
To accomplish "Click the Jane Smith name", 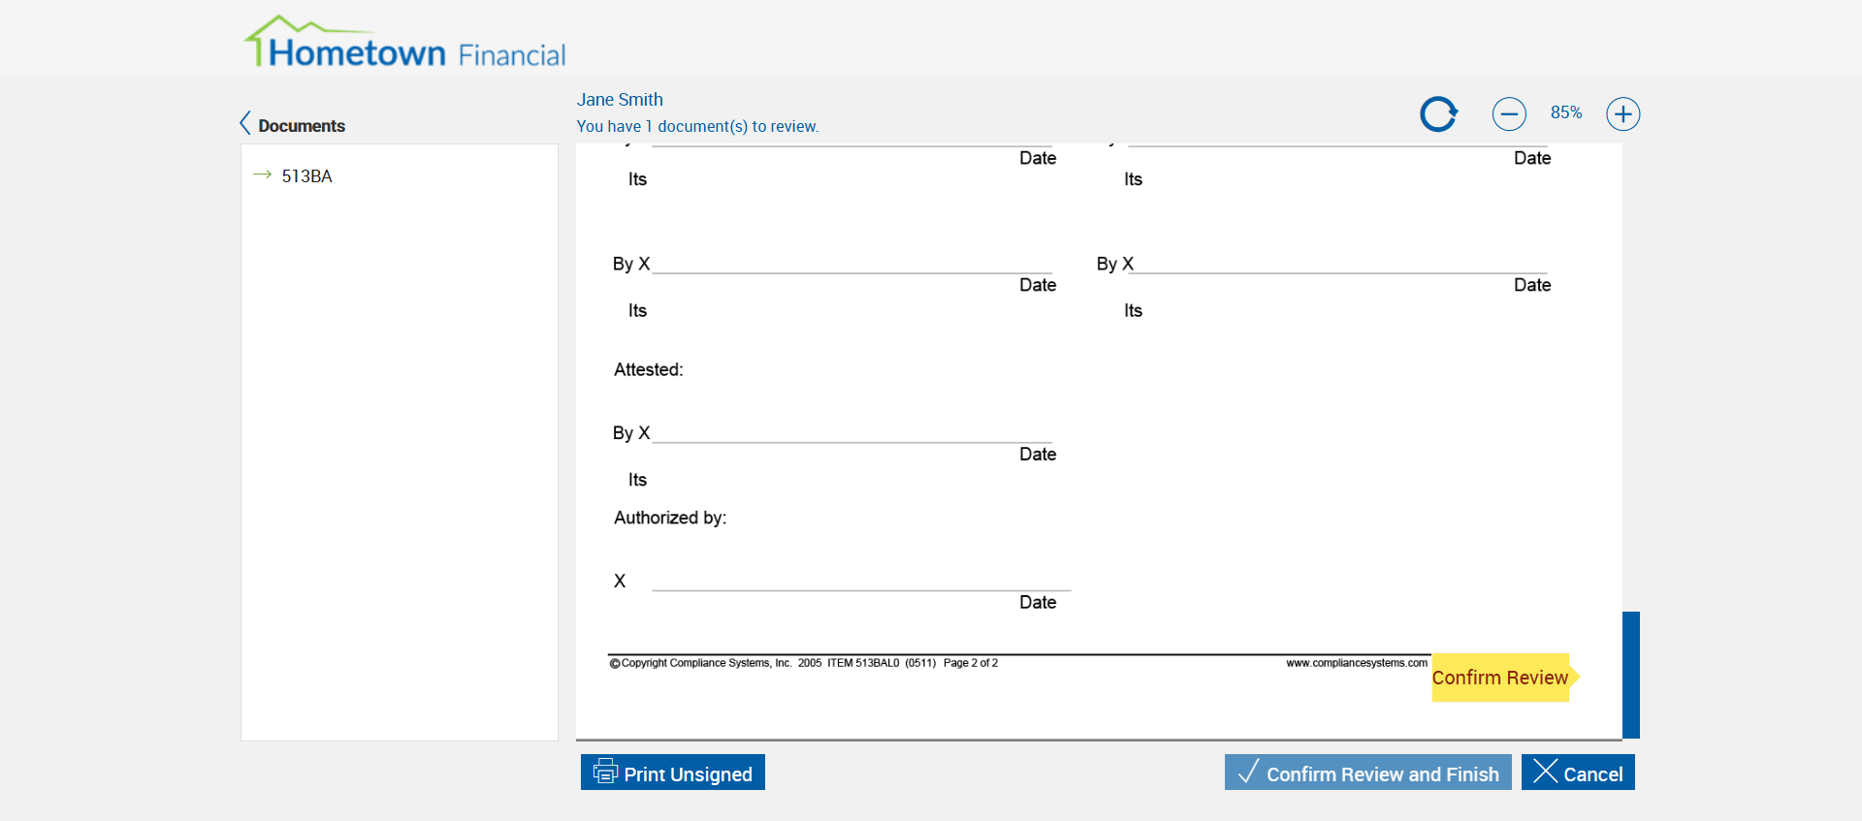I will (620, 100).
